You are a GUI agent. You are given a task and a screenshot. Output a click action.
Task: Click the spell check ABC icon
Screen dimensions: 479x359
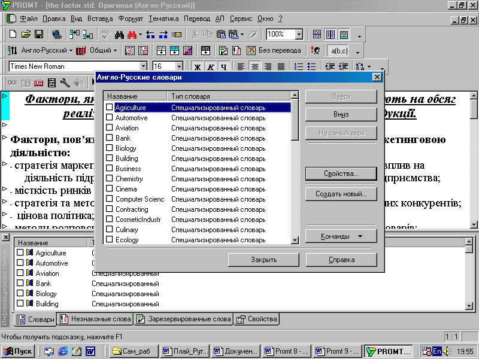coord(106,35)
